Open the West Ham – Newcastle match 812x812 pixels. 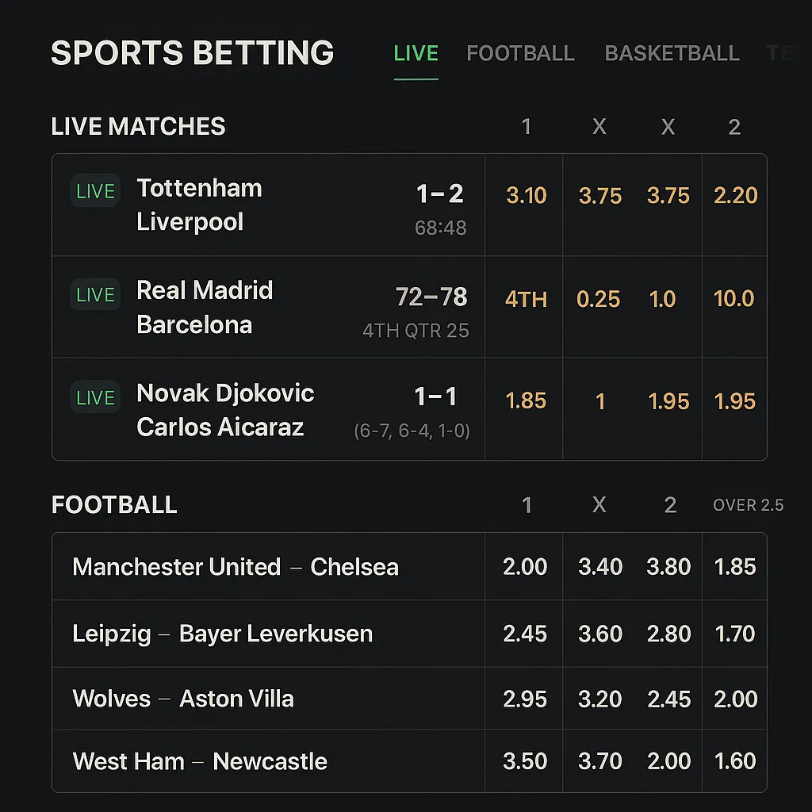(x=200, y=761)
